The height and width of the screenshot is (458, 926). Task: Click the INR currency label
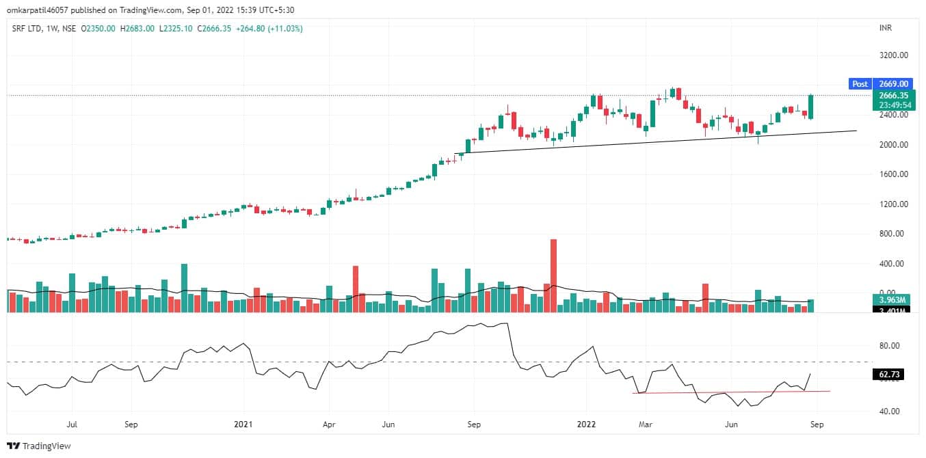coord(886,29)
